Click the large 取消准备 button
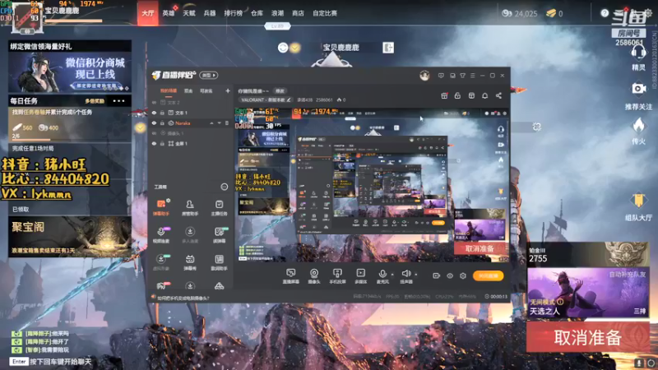The height and width of the screenshot is (370, 658). [x=587, y=337]
